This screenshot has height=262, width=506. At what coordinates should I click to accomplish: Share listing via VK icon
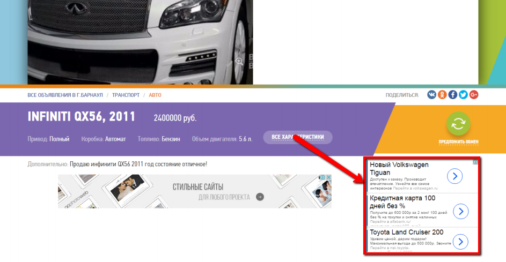coord(431,94)
